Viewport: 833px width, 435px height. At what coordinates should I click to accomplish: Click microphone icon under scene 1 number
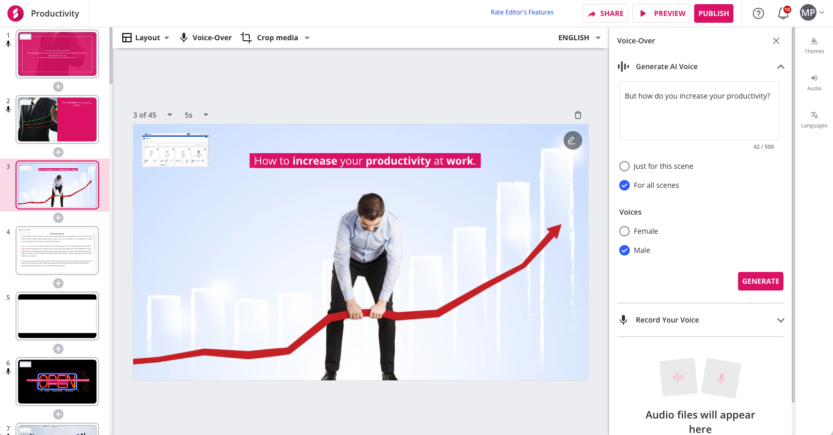tap(8, 44)
